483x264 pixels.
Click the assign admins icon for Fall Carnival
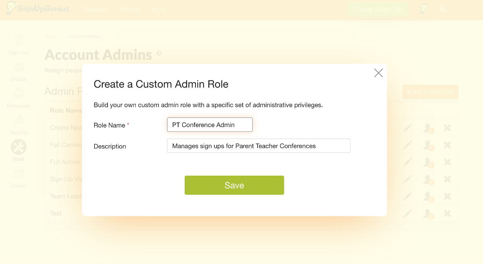[428, 145]
